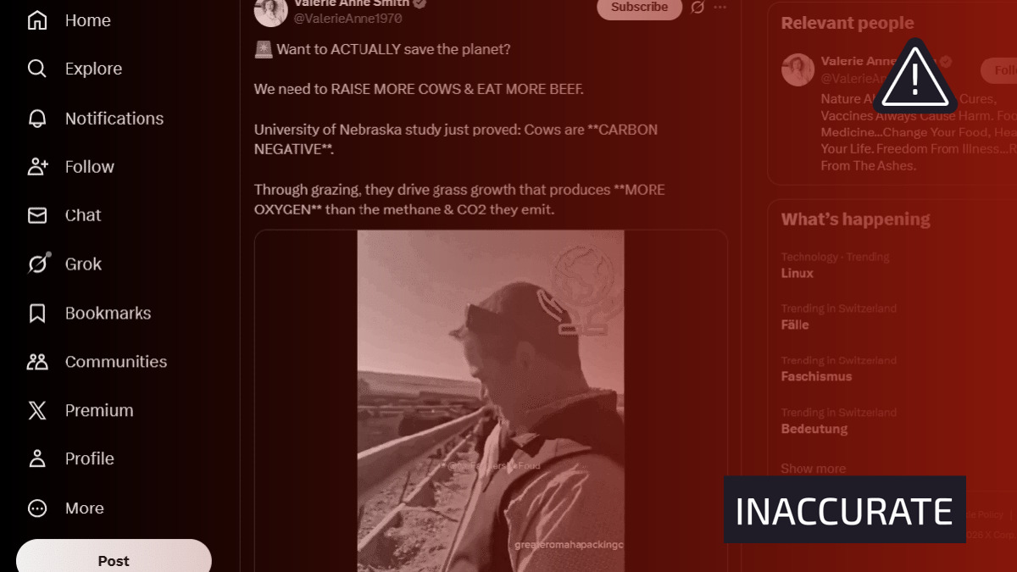Screen dimensions: 1017x572
Task: Click the Post button
Action: pyautogui.click(x=114, y=559)
